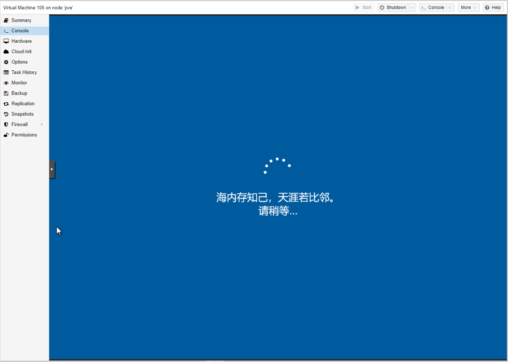Click the Hardware monitor icon
The height and width of the screenshot is (362, 508).
[6, 41]
